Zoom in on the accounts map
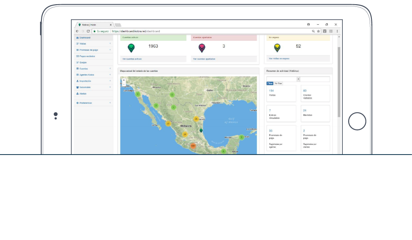 point(124,80)
